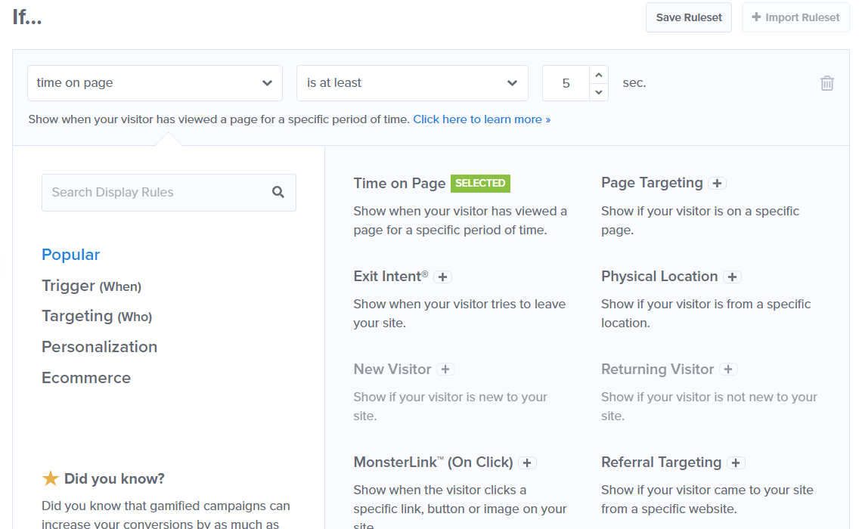
Task: Select the Popular category
Action: coord(70,255)
